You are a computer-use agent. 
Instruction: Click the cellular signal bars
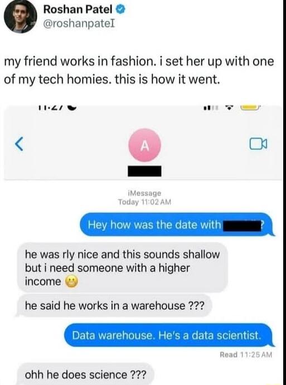[210, 108]
